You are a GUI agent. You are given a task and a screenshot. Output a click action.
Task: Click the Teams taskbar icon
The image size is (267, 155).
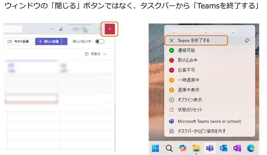(210, 148)
